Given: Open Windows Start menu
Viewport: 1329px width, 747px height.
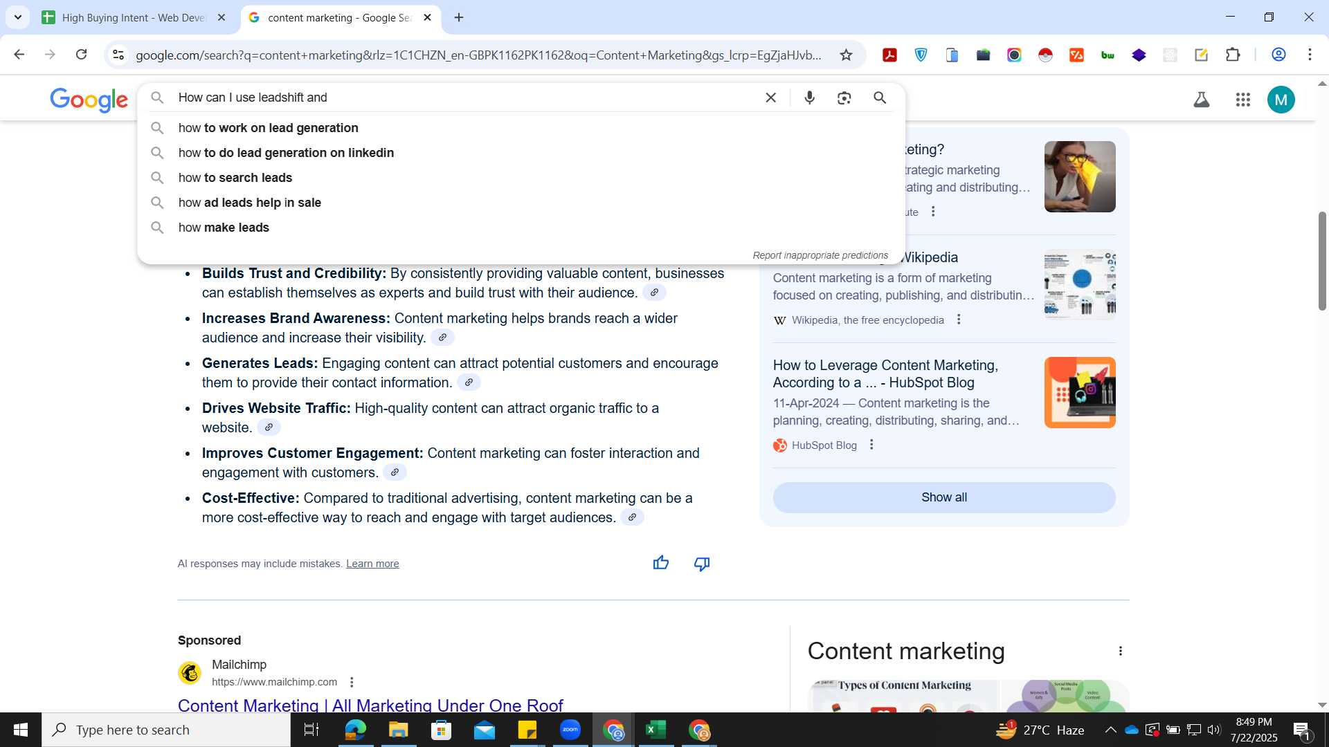Looking at the screenshot, I should (21, 730).
